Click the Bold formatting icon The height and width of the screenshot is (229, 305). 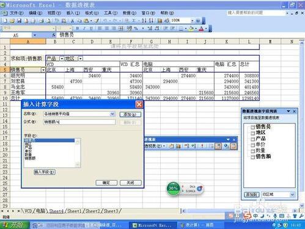(x=78, y=29)
